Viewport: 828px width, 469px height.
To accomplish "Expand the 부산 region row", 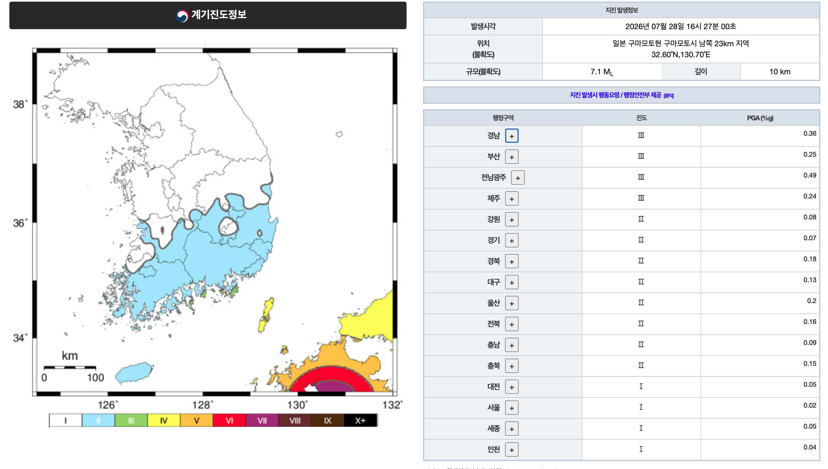I will tap(511, 157).
